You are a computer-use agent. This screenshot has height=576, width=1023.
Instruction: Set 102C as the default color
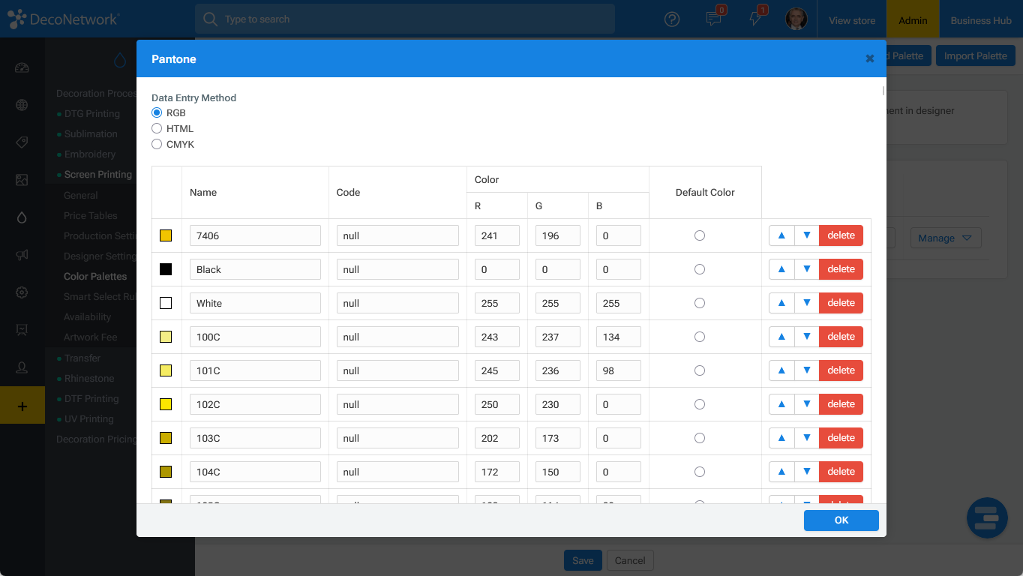(700, 404)
